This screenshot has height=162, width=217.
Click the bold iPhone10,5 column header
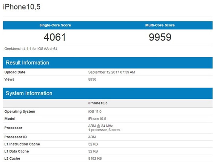pyautogui.click(x=98, y=103)
